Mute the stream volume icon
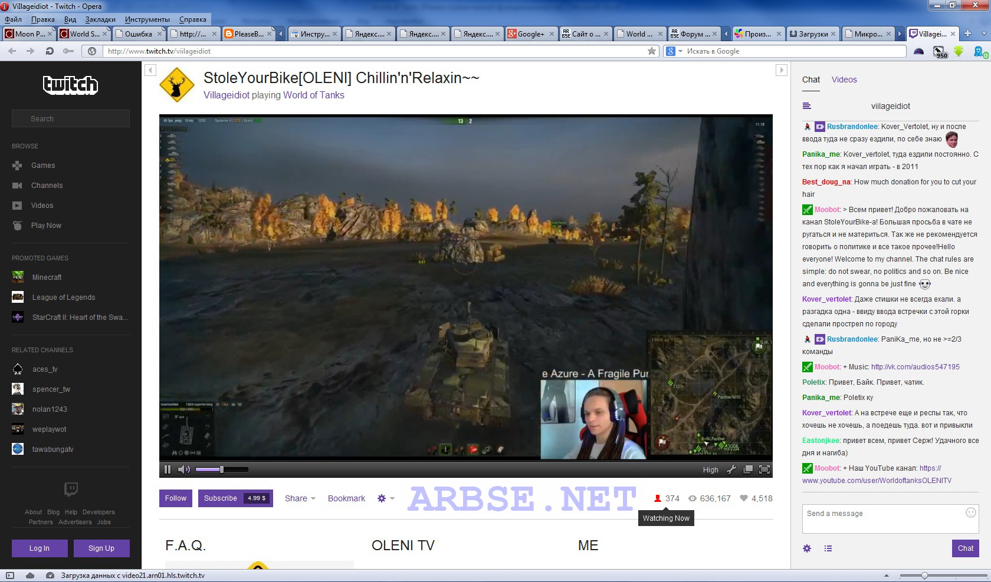Viewport: 991px width, 582px height. coord(184,469)
